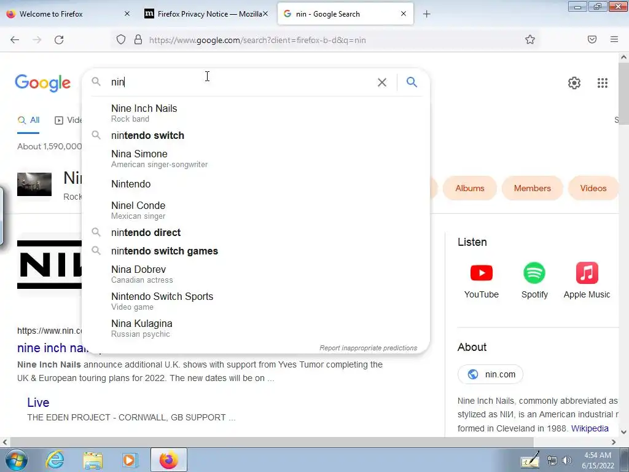View site security via the padlock icon
This screenshot has height=472, width=629.
pos(138,40)
